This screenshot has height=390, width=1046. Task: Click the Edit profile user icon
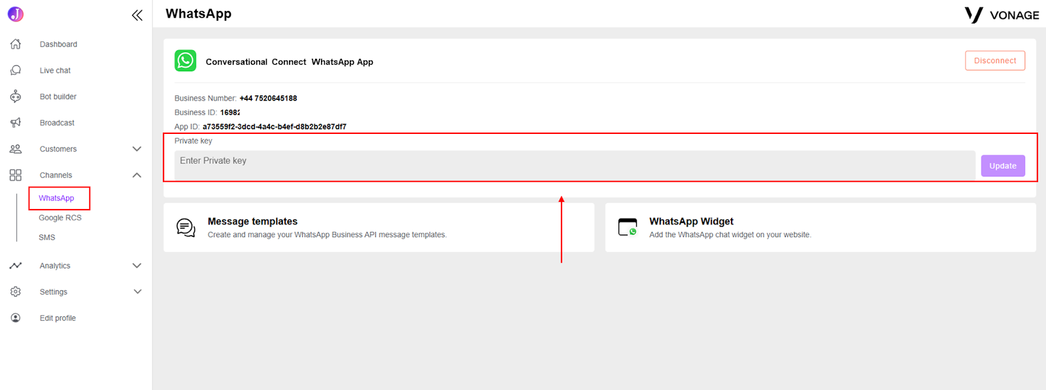click(x=16, y=318)
